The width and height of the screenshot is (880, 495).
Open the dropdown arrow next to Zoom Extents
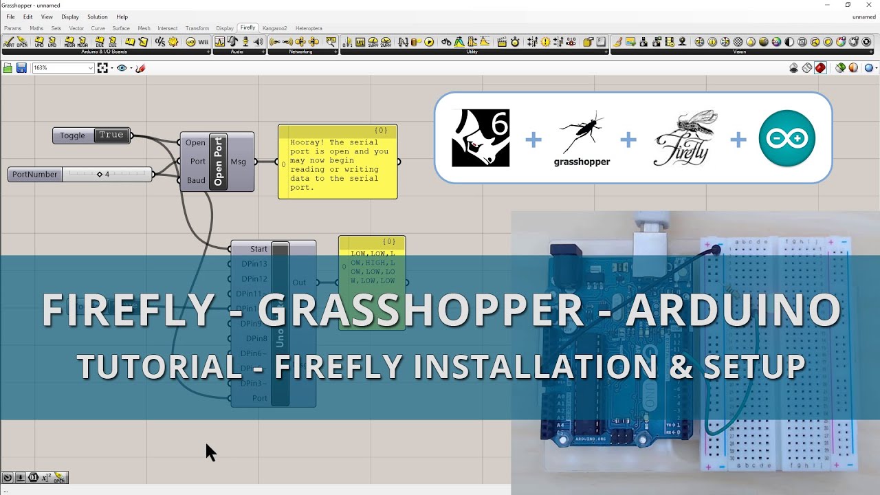tap(111, 68)
